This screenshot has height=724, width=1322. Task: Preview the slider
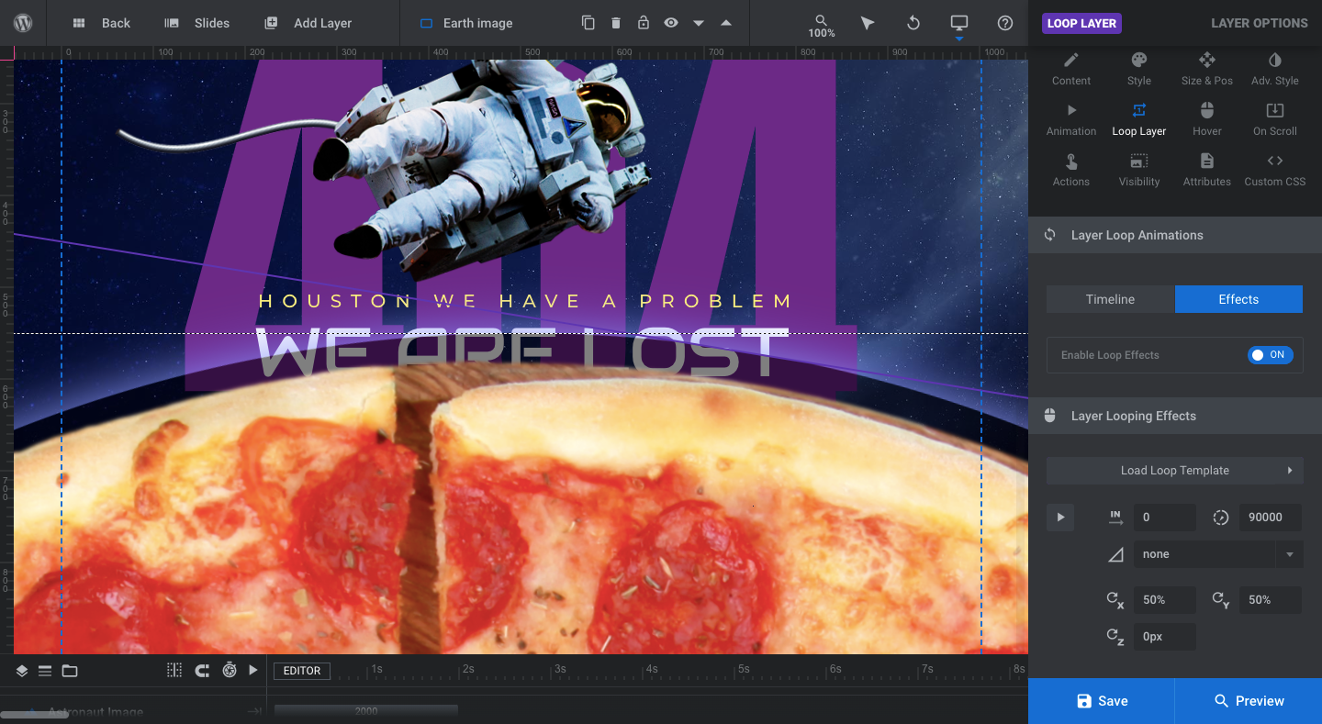click(1249, 701)
